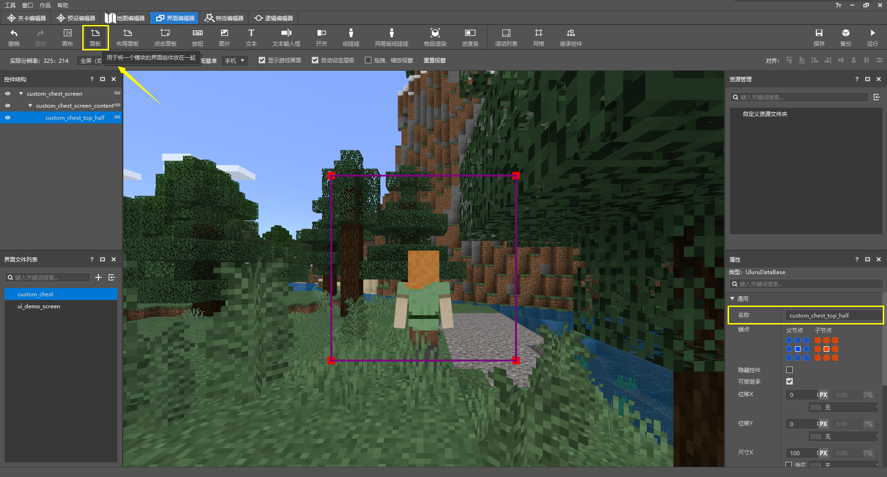
Task: Add a 滚动列表 scroll list control
Action: [x=506, y=37]
